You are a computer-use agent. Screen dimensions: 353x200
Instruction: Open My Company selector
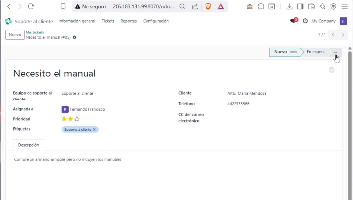pyautogui.click(x=324, y=21)
